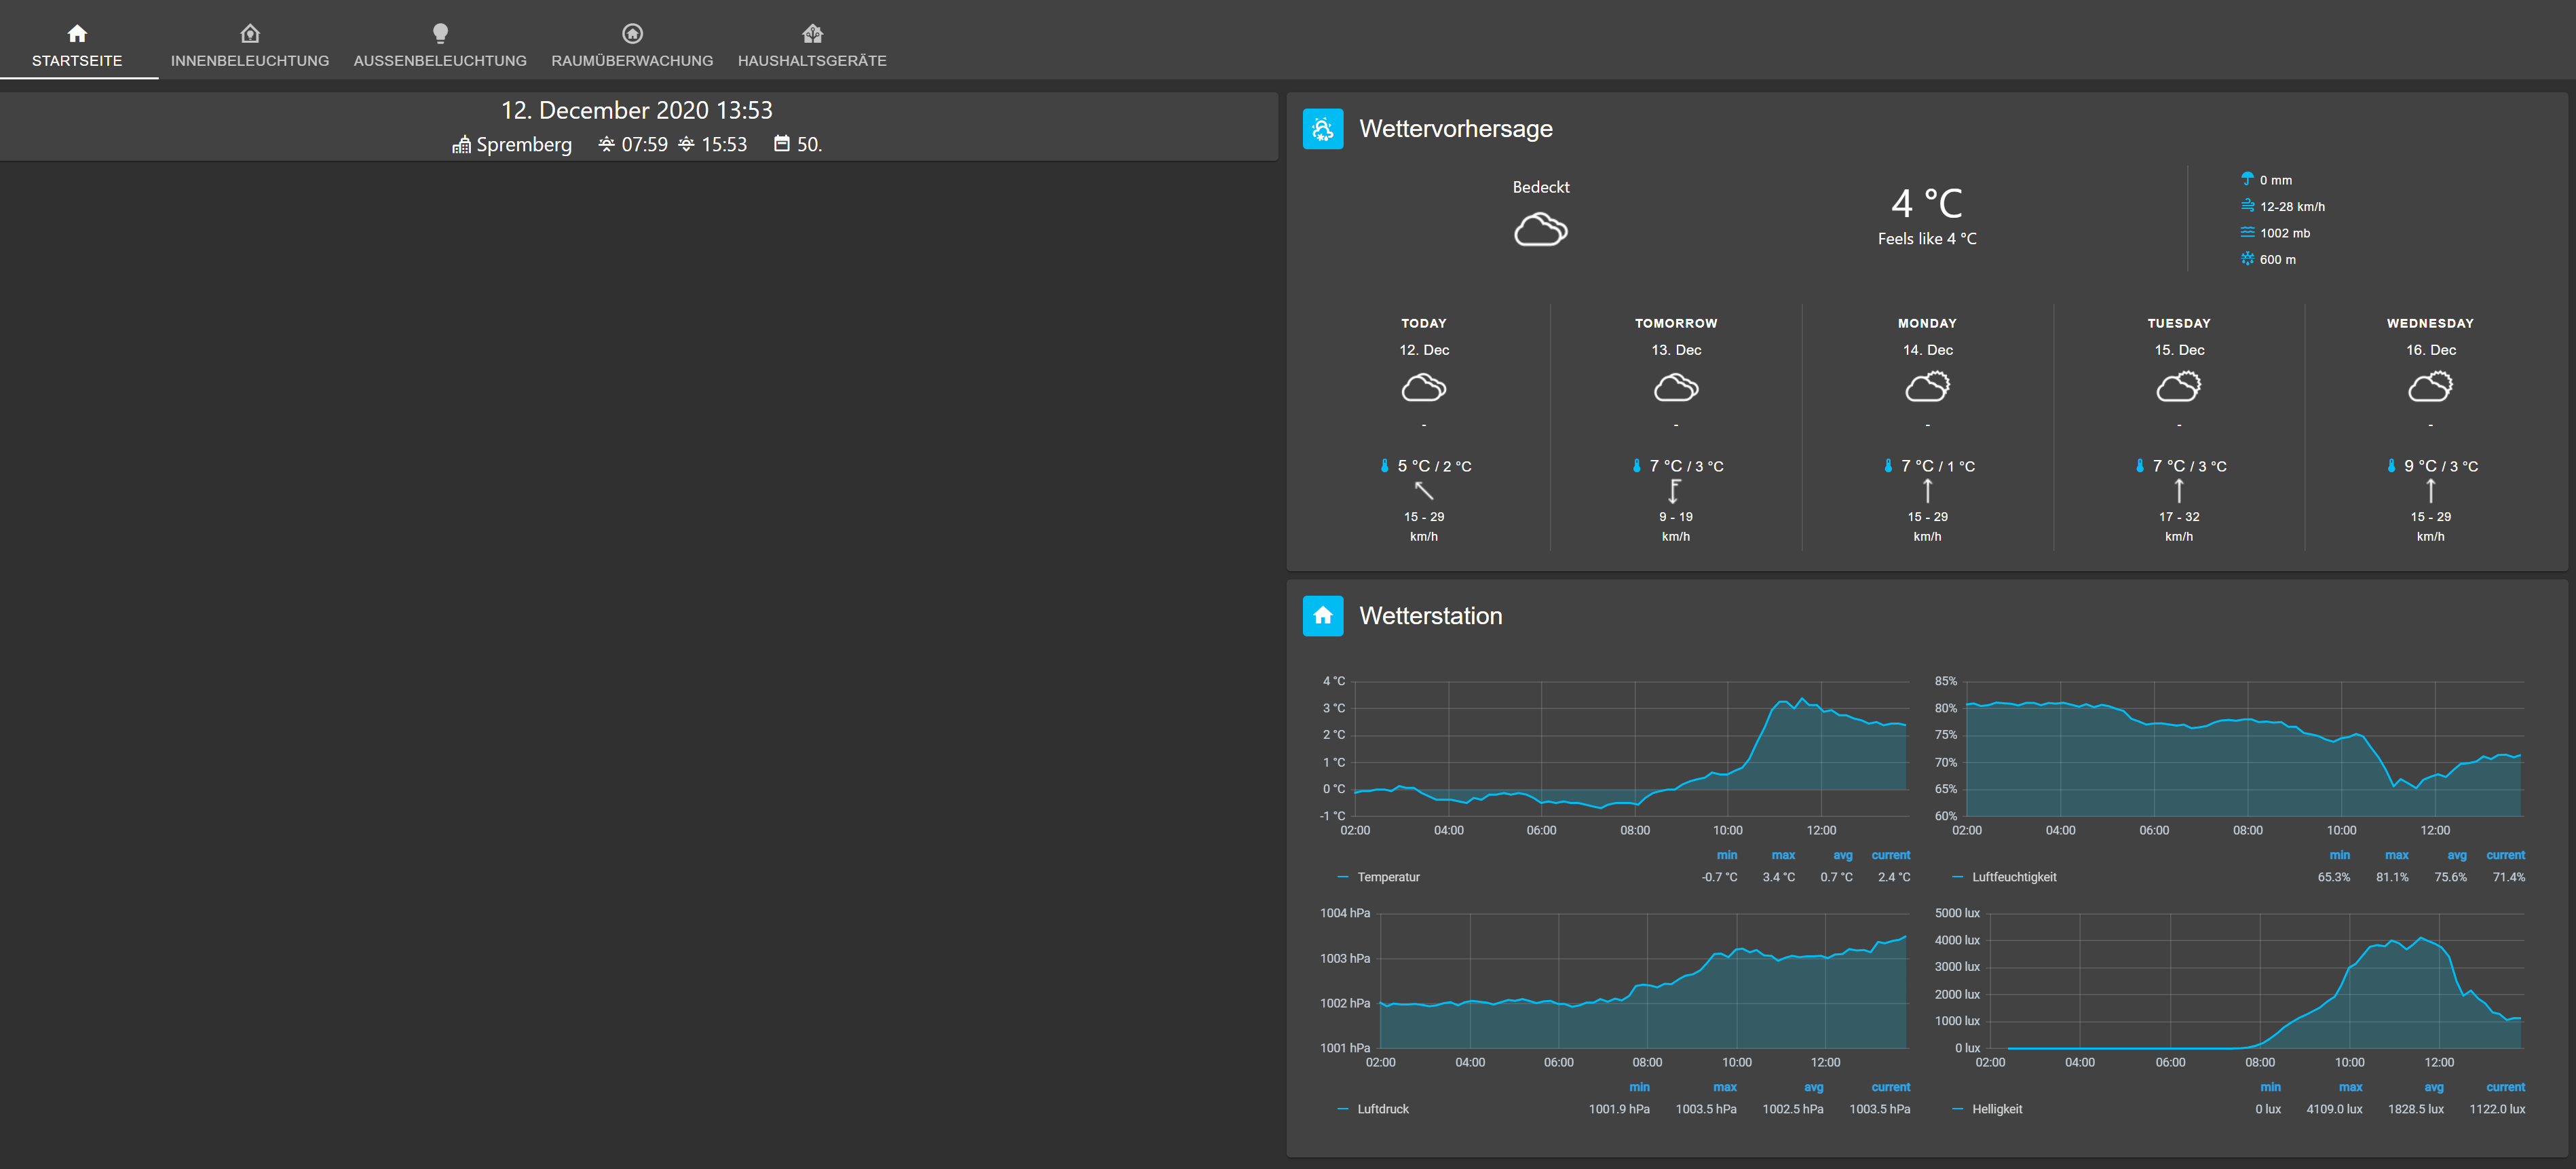The height and width of the screenshot is (1169, 2576).
Task: Click the city icon next to Spremberg
Action: pyautogui.click(x=461, y=145)
